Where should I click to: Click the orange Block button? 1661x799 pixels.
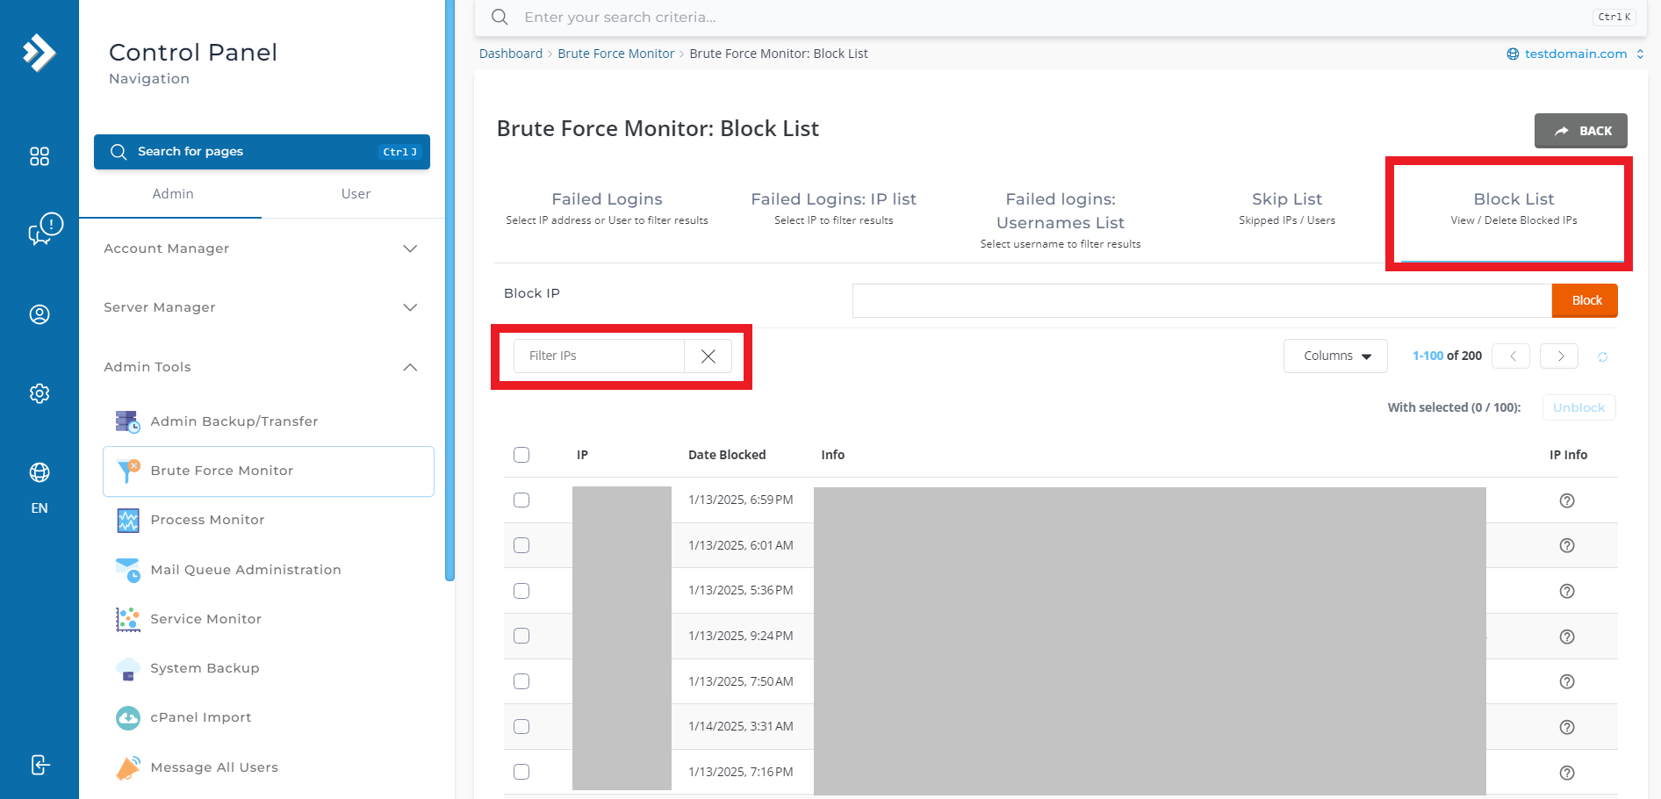pyautogui.click(x=1585, y=300)
